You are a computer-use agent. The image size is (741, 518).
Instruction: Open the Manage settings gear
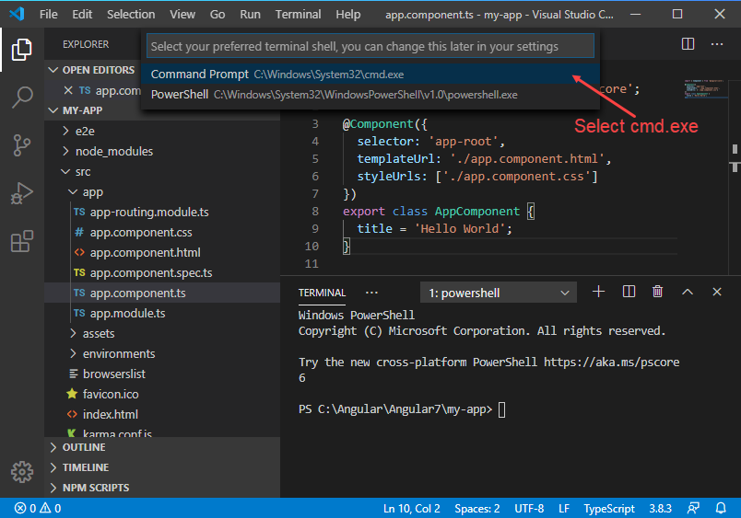(x=22, y=472)
